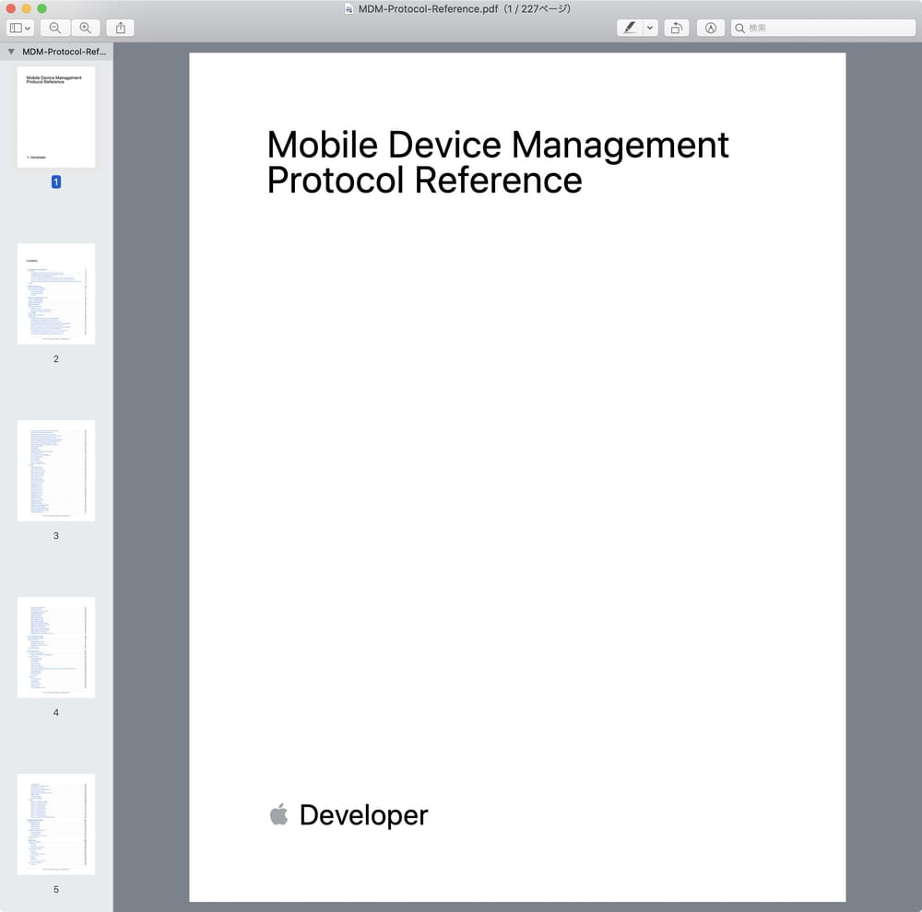Select the page 1 thumbnail
The image size is (922, 912).
(x=56, y=117)
